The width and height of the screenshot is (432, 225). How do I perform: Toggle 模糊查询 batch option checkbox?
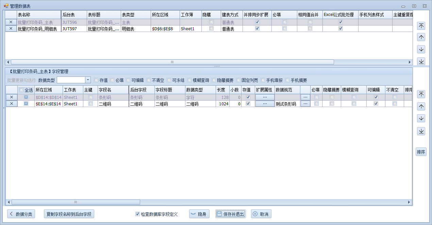189,80
